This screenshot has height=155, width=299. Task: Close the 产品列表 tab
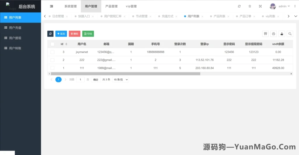tap(228, 17)
